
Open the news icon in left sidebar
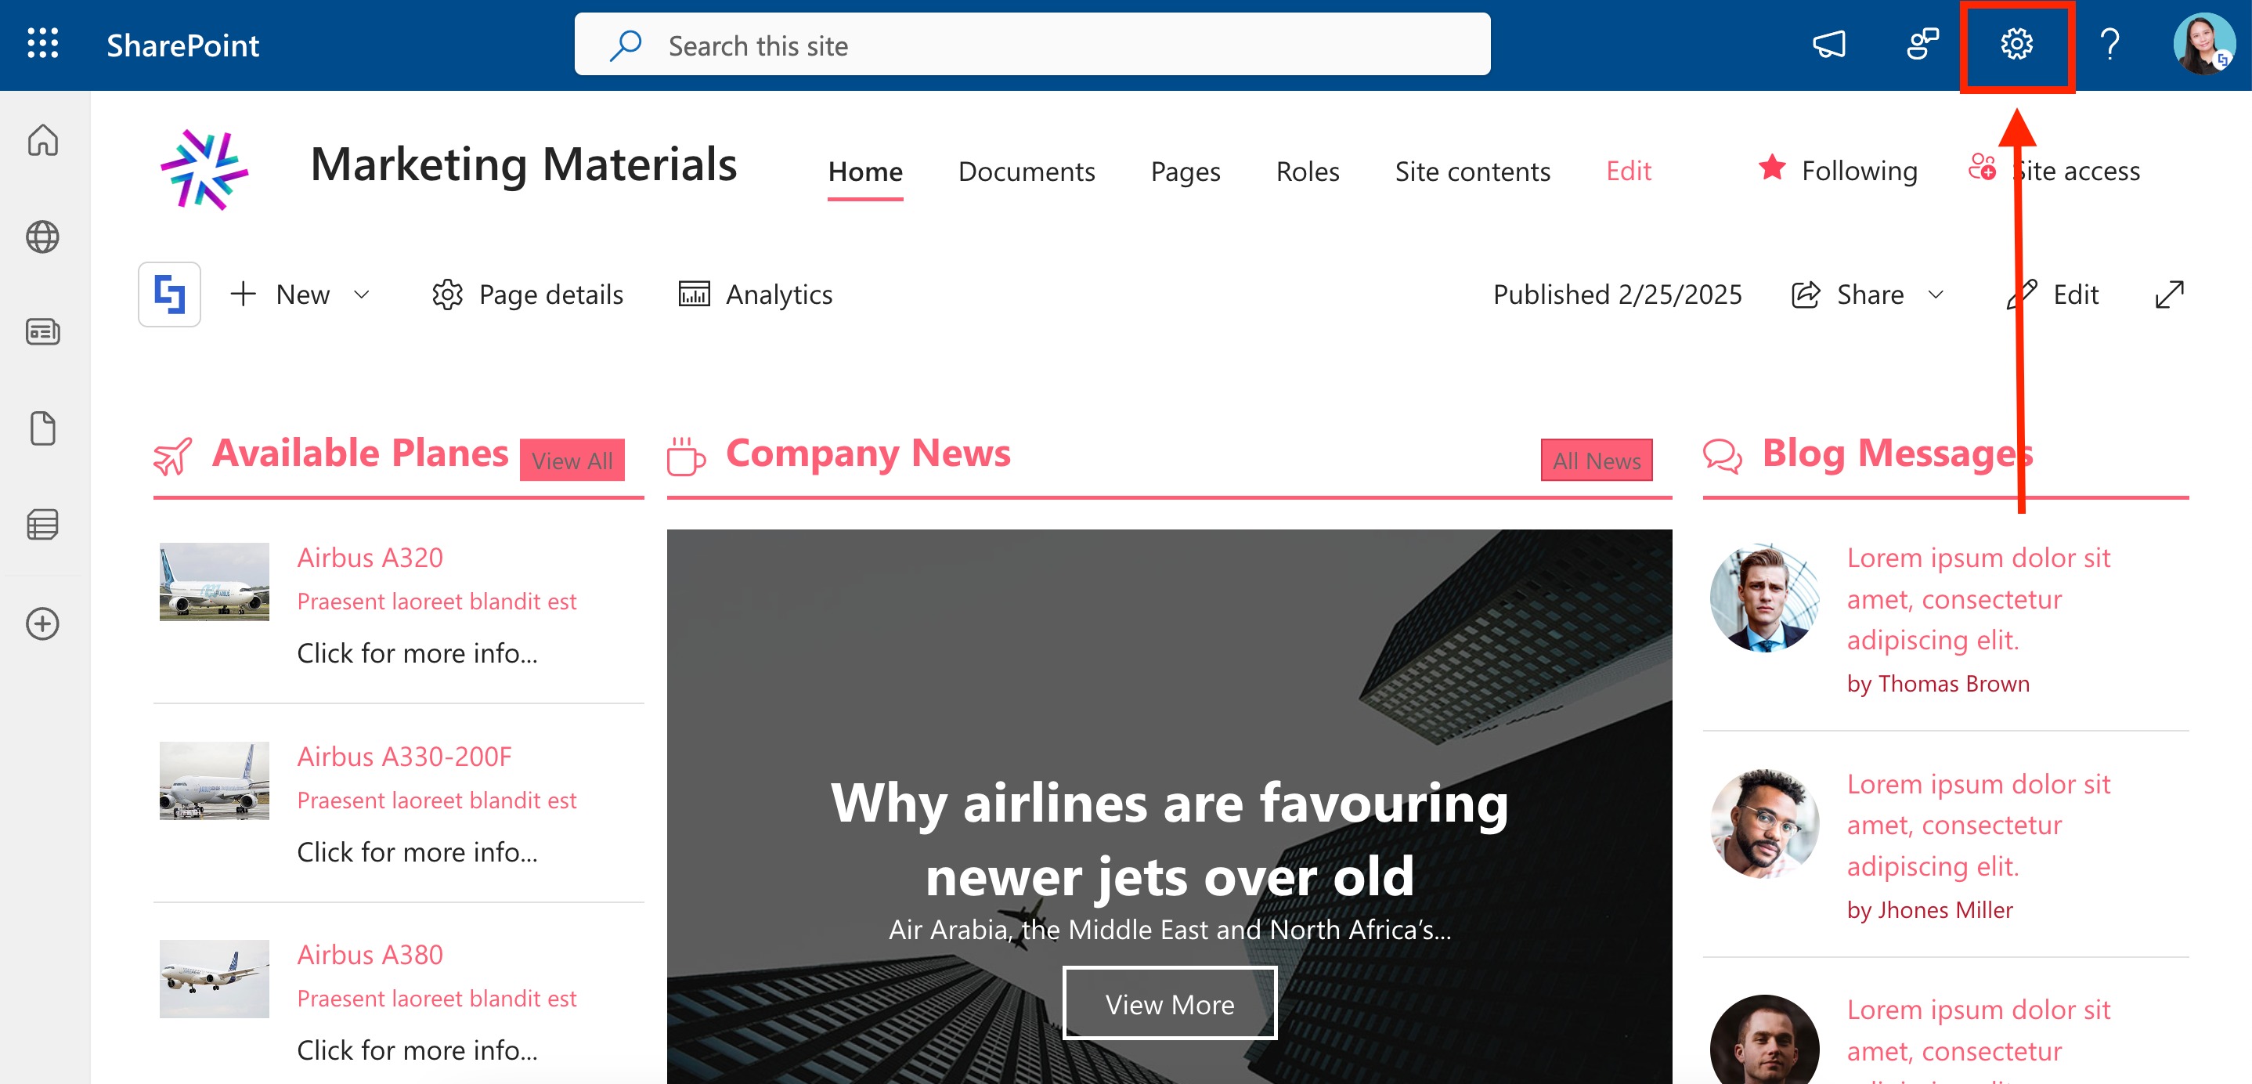pos(42,333)
